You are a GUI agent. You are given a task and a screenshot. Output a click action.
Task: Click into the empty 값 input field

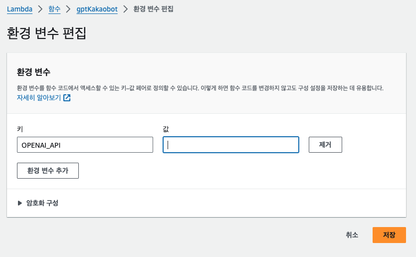231,145
